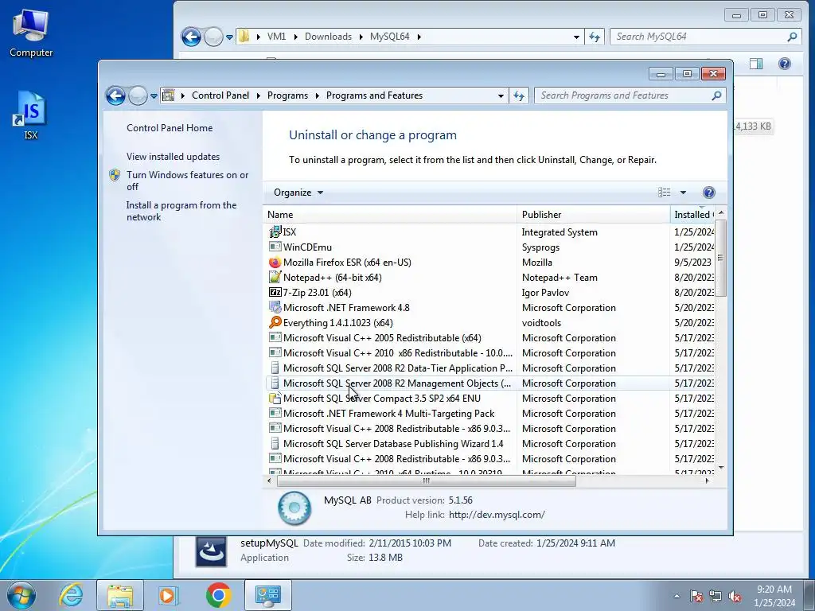
Task: Select Microsoft SQL Server 2008 R2 Management Objects
Action: tap(491, 383)
